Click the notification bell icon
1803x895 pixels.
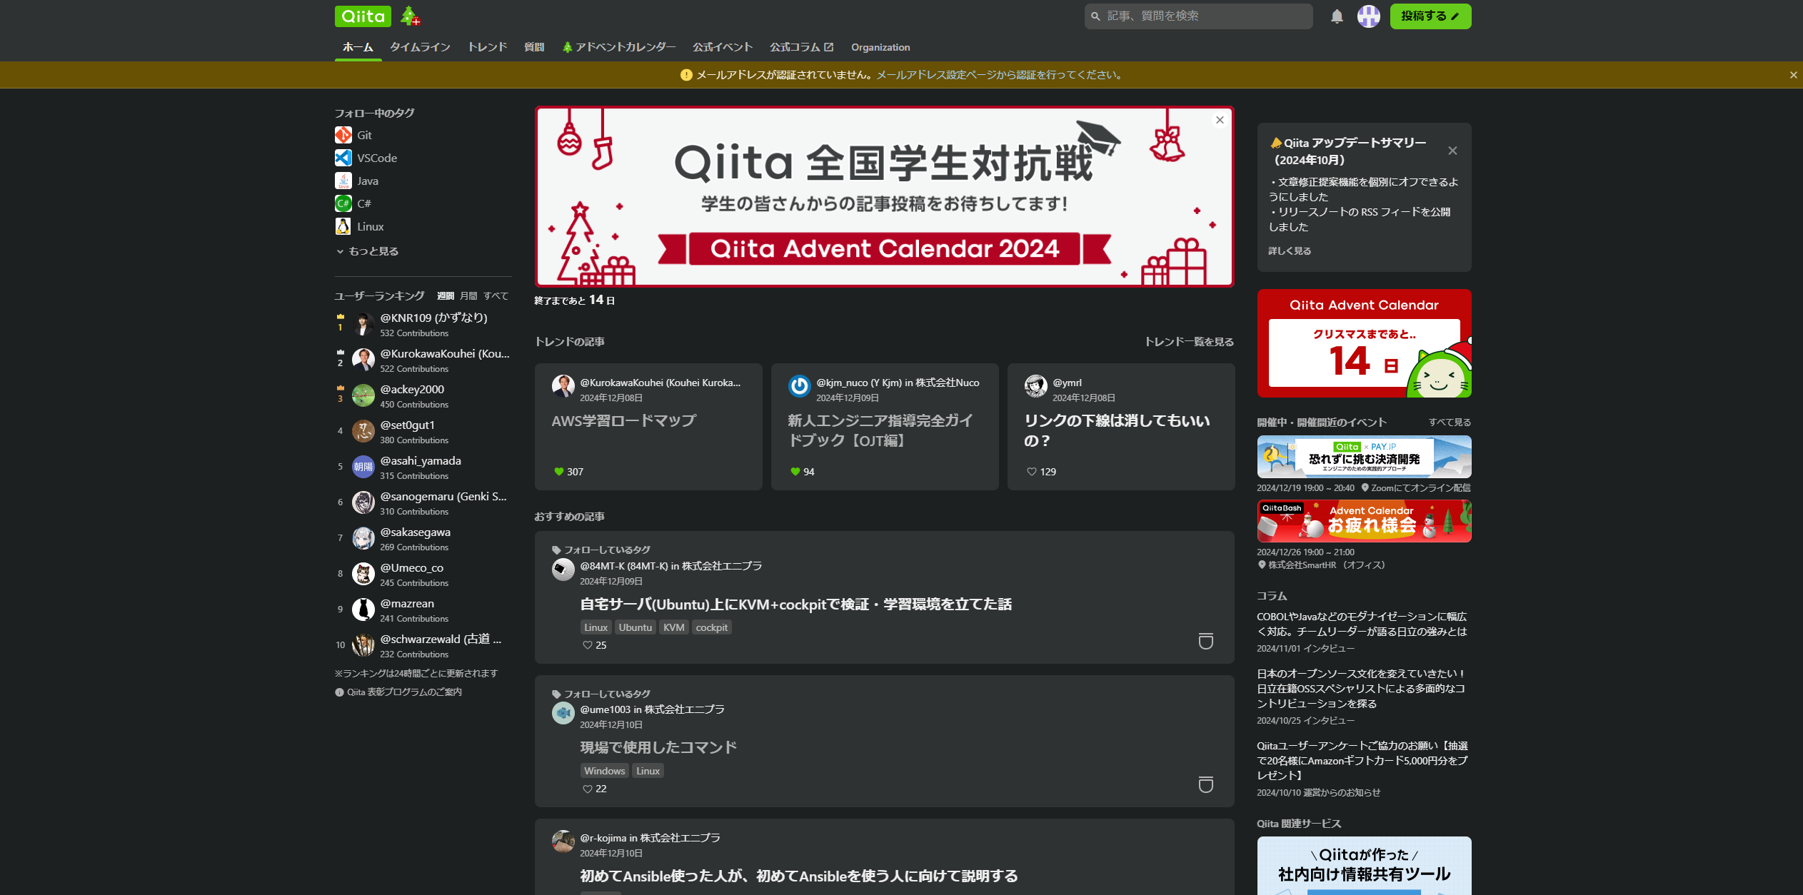(x=1337, y=16)
